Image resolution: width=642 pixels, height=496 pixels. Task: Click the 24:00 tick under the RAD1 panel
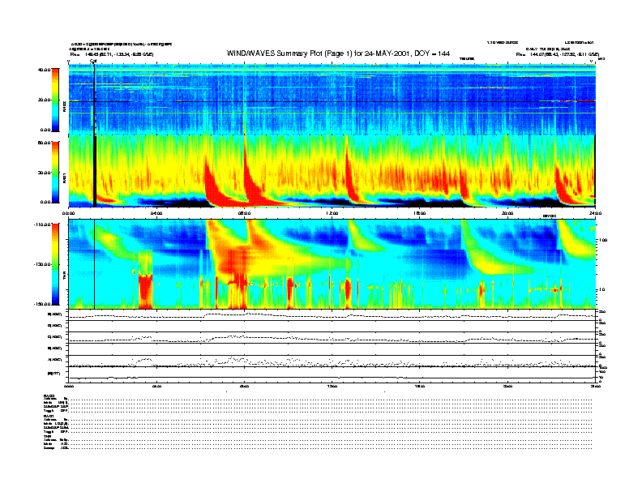(595, 213)
